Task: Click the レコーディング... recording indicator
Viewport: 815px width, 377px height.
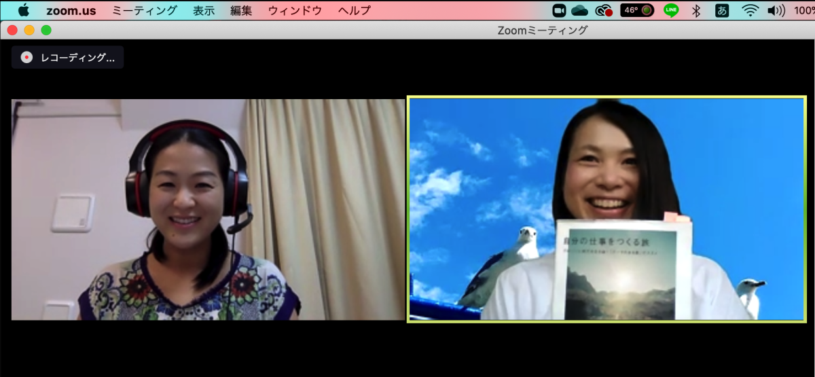Action: [x=68, y=58]
